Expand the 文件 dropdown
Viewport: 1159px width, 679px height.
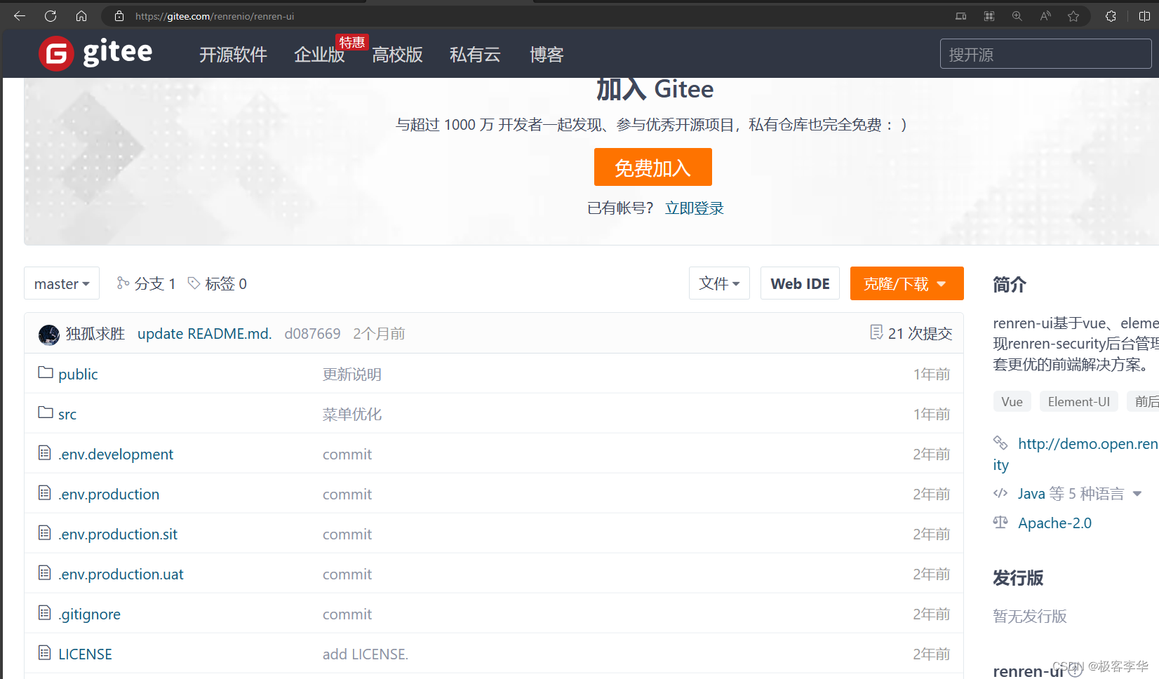click(x=719, y=283)
